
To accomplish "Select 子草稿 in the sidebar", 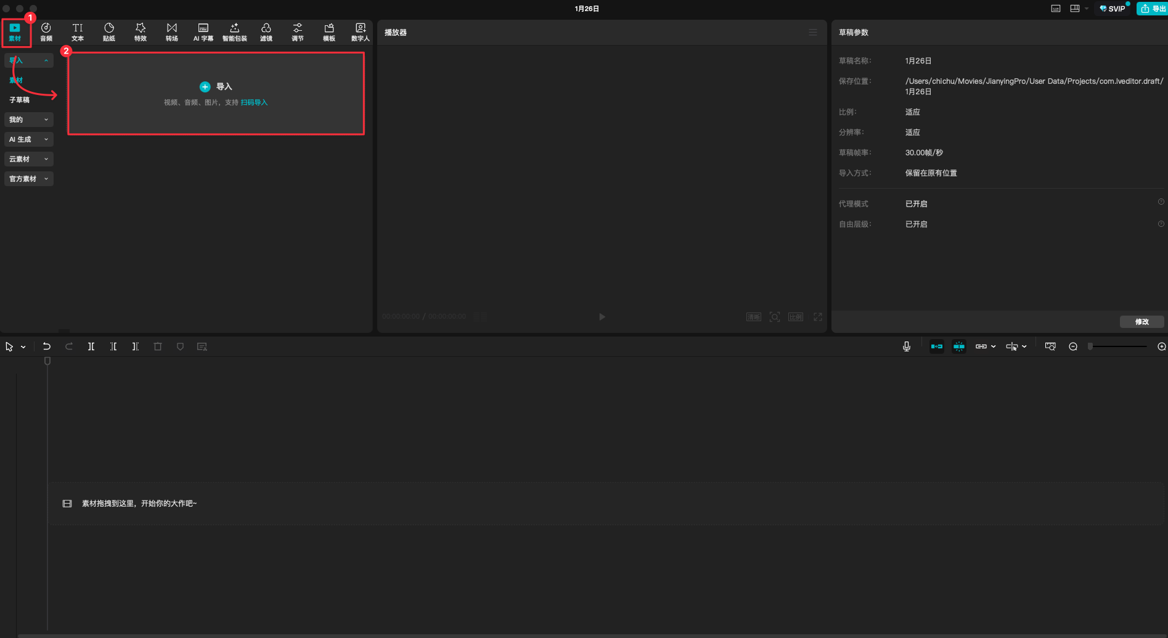I will pos(19,100).
